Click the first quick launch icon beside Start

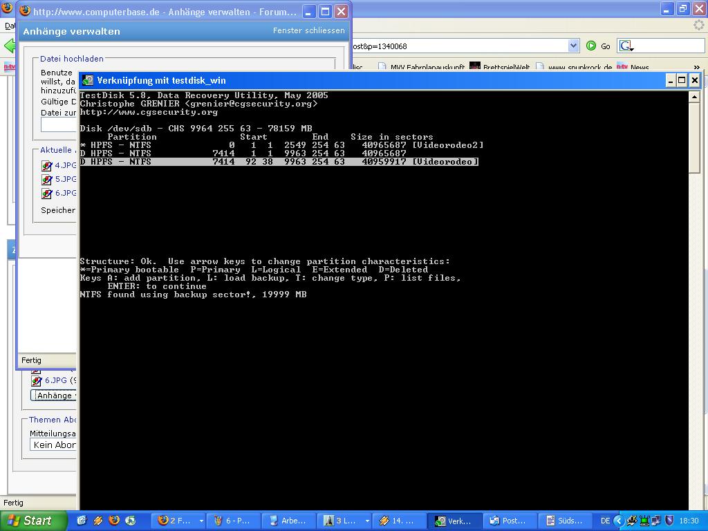[x=82, y=520]
